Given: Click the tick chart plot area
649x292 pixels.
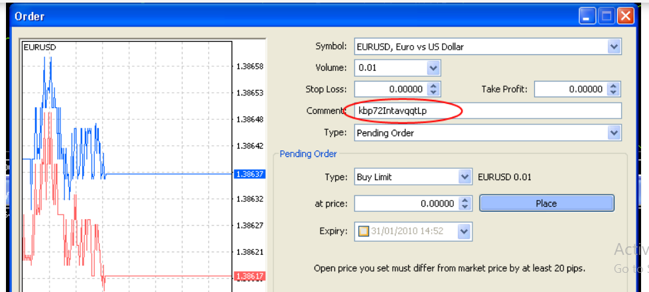Looking at the screenshot, I should click(127, 166).
